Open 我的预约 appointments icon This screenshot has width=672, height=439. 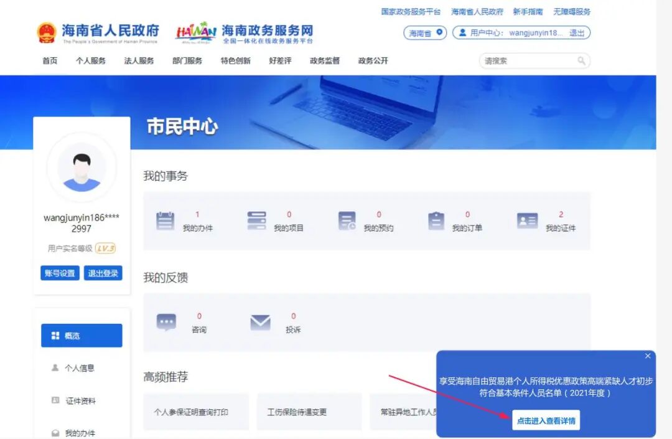pos(346,220)
